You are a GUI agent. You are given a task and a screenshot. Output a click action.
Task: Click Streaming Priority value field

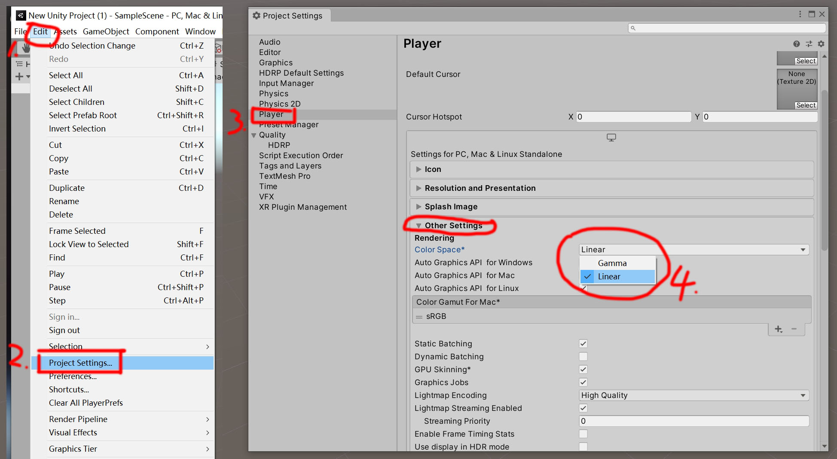(x=693, y=421)
